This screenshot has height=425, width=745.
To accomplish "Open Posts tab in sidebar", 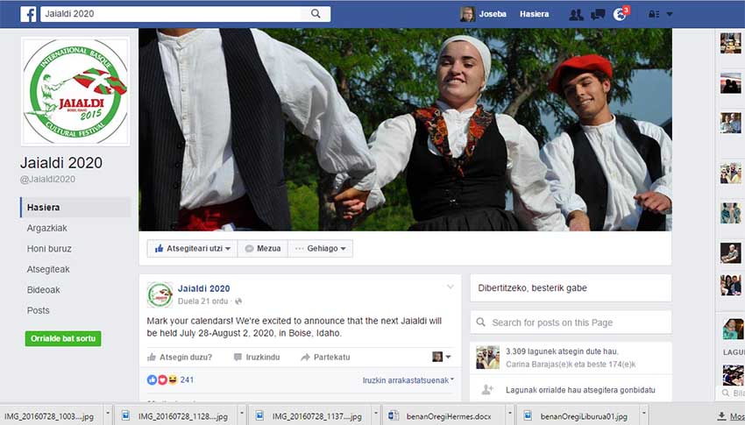I will point(38,310).
